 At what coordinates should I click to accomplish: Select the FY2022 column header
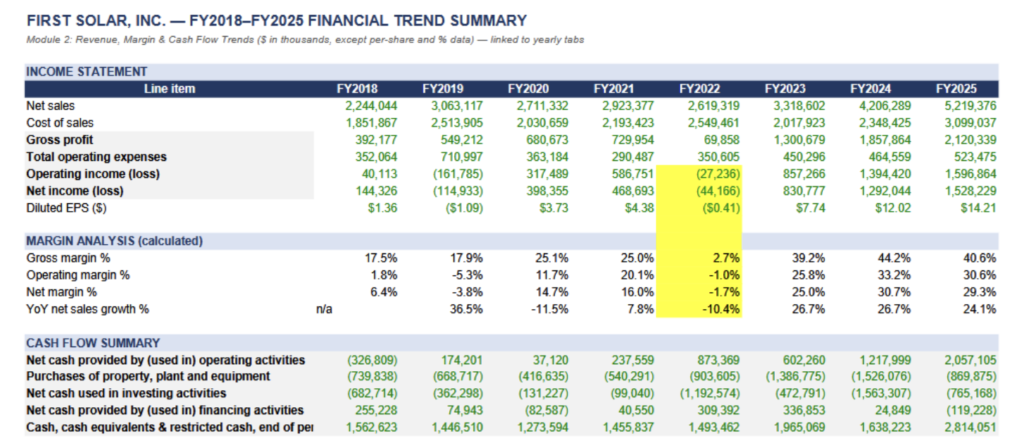700,89
